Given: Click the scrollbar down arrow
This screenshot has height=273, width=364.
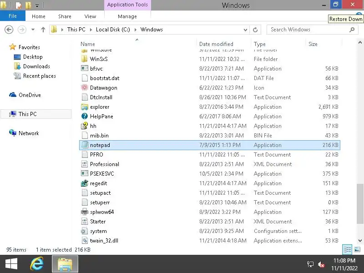Looking at the screenshot, I should (x=360, y=241).
